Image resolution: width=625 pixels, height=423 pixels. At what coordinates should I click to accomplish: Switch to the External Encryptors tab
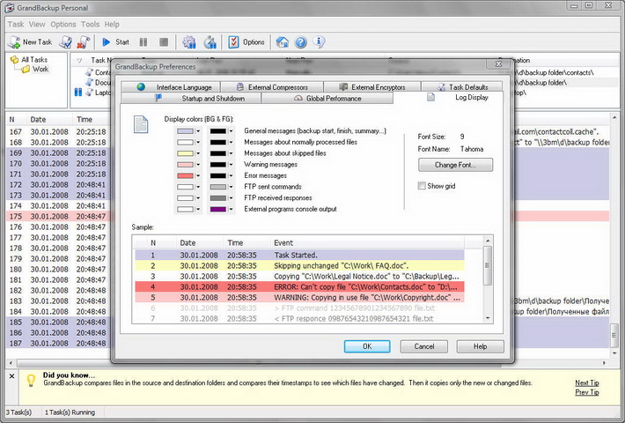pos(372,87)
